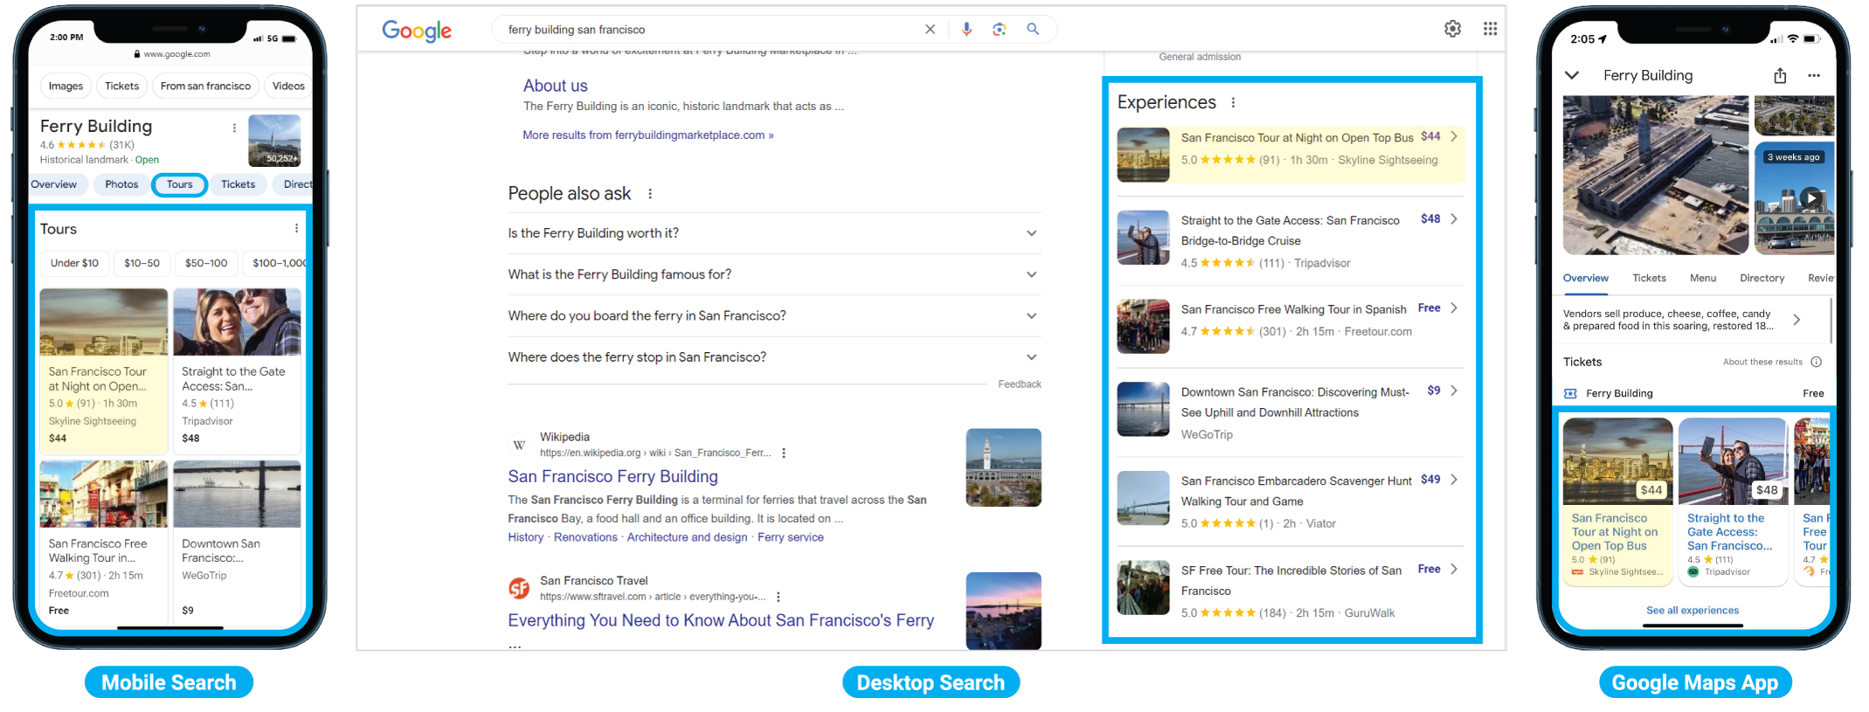Open options menu for San Francisco Travel result

tap(779, 598)
